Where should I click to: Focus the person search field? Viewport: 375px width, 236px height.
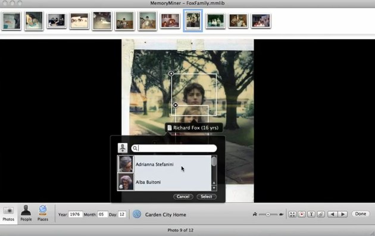pos(174,148)
